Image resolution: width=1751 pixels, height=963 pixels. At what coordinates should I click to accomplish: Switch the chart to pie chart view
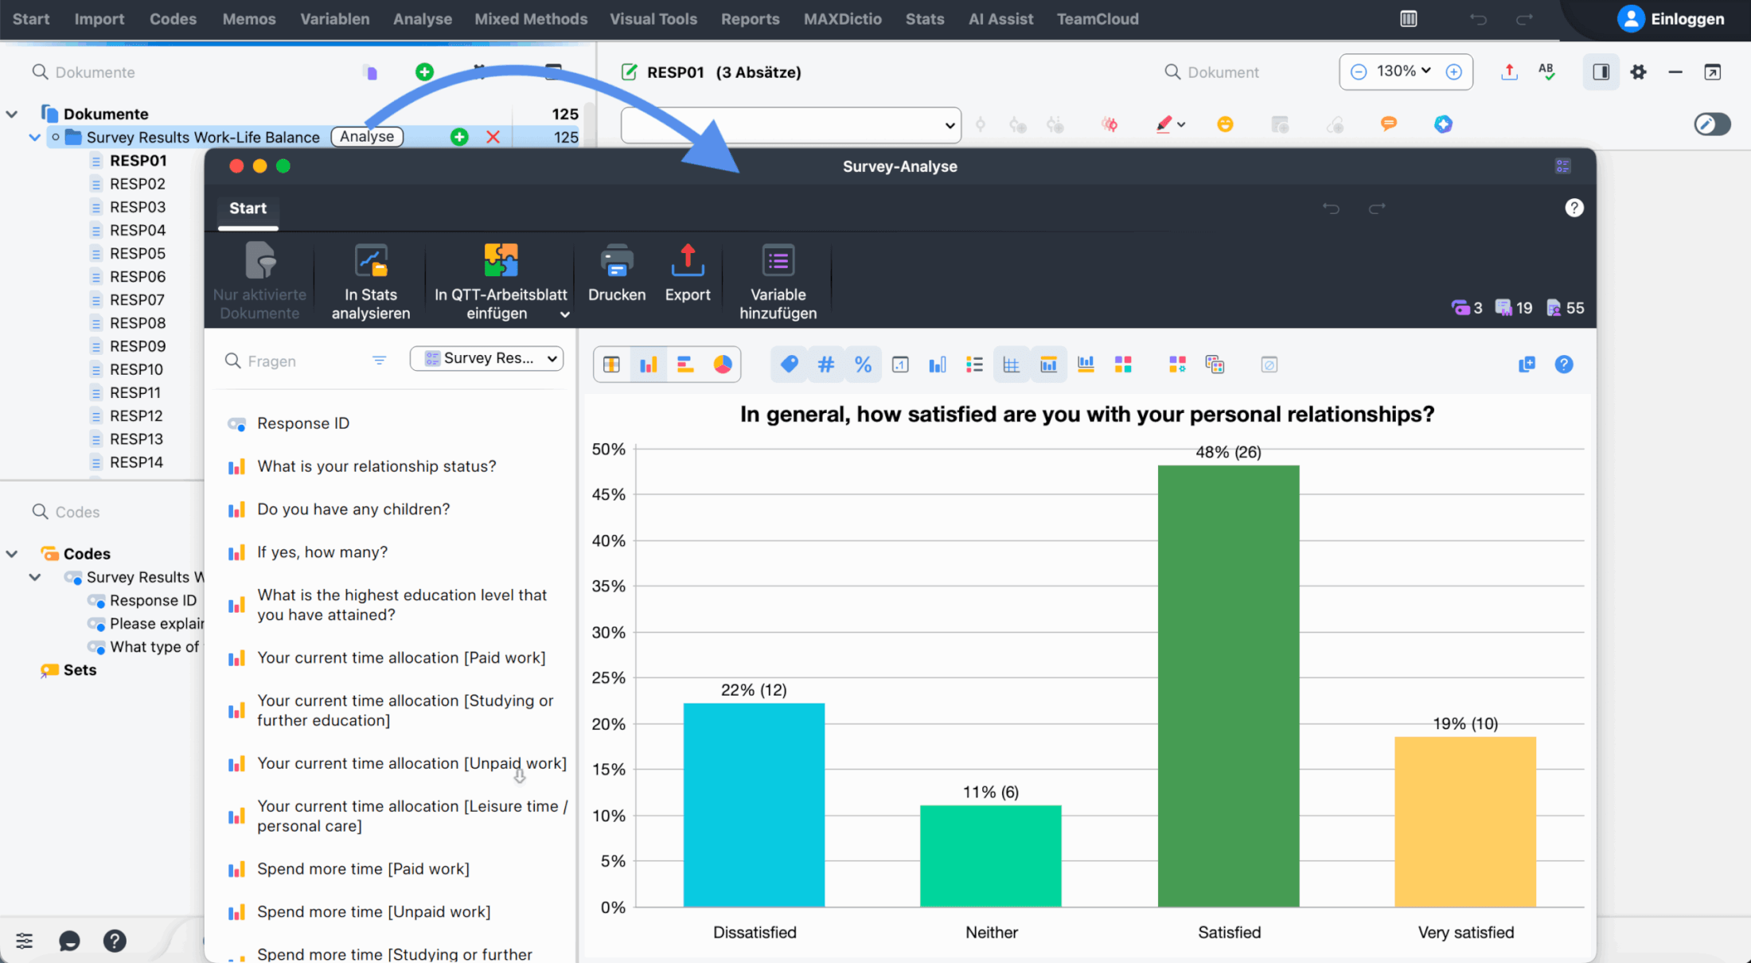723,364
